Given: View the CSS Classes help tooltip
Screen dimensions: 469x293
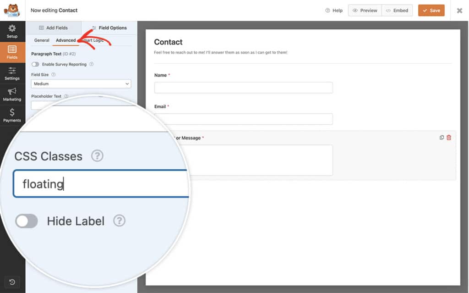Looking at the screenshot, I should coord(98,156).
